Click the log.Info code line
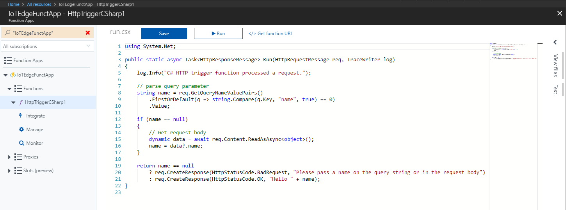Image resolution: width=566 pixels, height=210 pixels. click(x=224, y=73)
